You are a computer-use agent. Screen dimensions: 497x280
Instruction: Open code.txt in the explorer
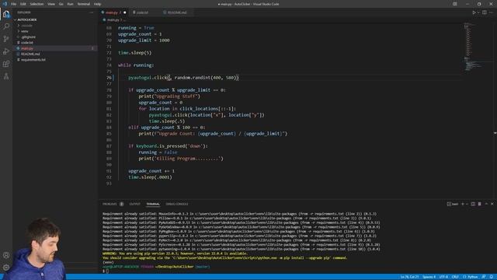[x=27, y=43]
